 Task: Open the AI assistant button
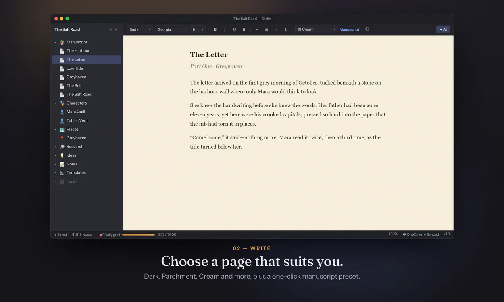[x=443, y=29]
